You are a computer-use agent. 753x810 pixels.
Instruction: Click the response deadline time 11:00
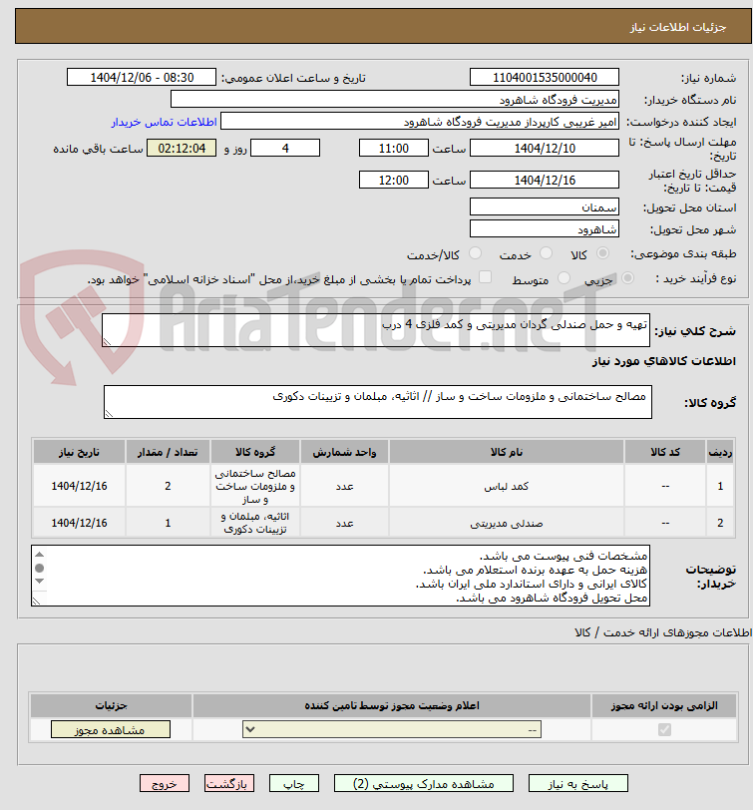(x=394, y=149)
